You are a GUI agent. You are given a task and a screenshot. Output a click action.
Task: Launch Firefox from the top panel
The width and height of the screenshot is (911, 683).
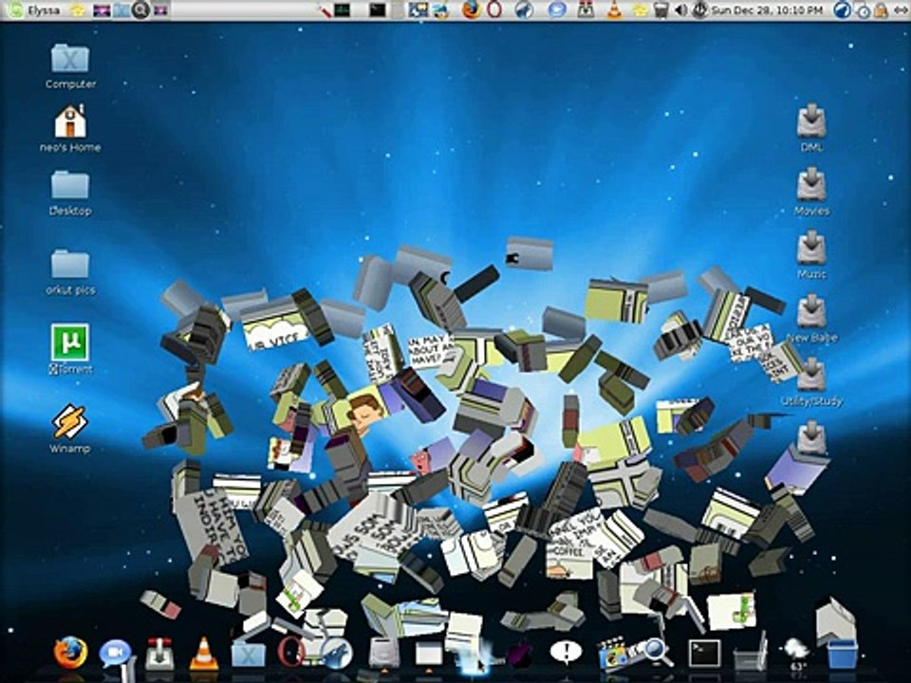472,9
